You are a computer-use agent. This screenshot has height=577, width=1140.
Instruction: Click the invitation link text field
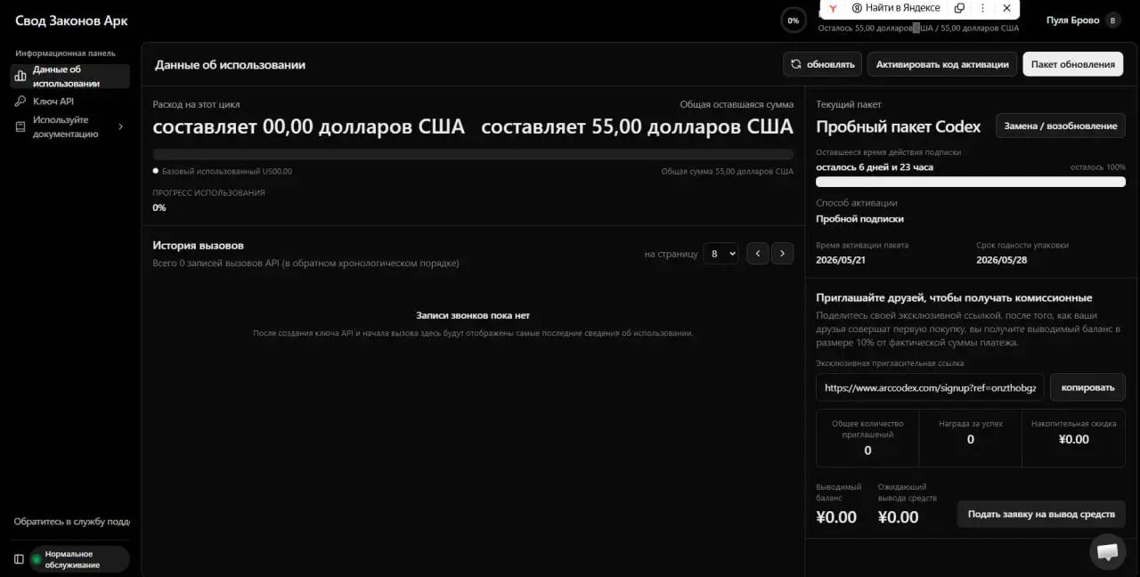pyautogui.click(x=930, y=387)
